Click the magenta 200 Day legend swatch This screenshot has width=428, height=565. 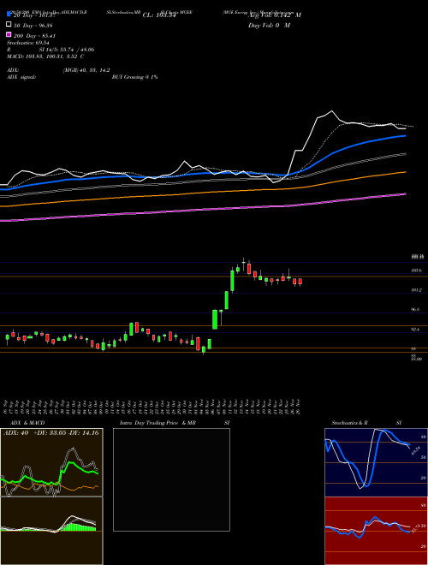[9, 34]
